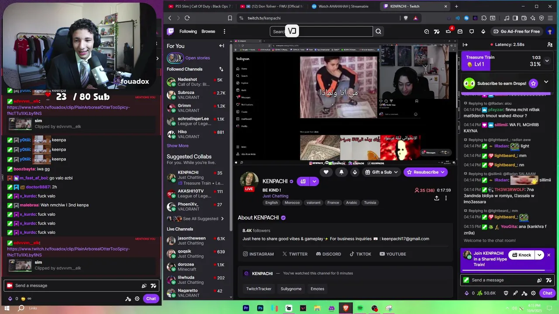Click the sword moderator icon in right chat footer

(x=515, y=294)
